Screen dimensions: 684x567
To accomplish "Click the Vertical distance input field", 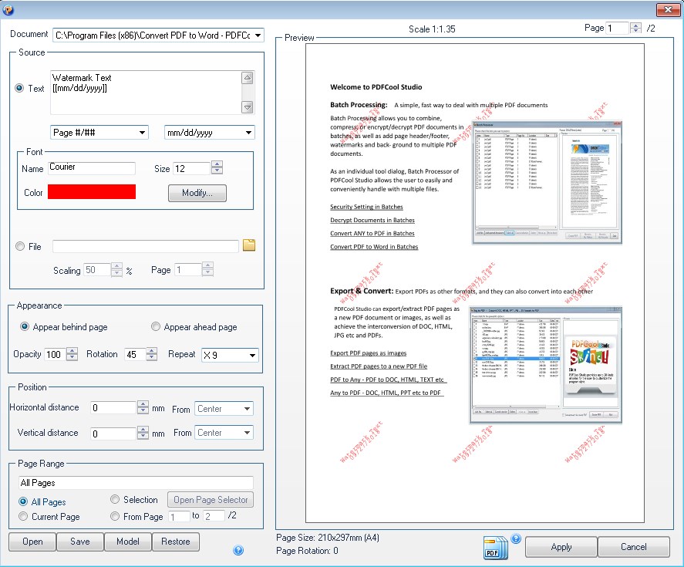I will 113,434.
